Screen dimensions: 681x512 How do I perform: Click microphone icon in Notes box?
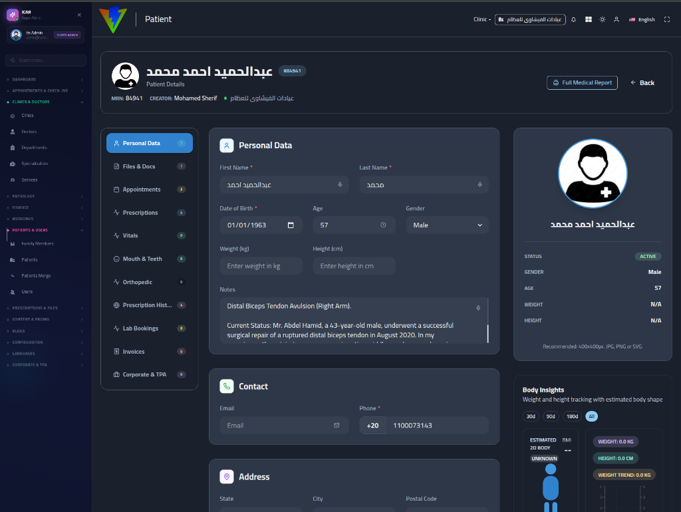pyautogui.click(x=478, y=308)
